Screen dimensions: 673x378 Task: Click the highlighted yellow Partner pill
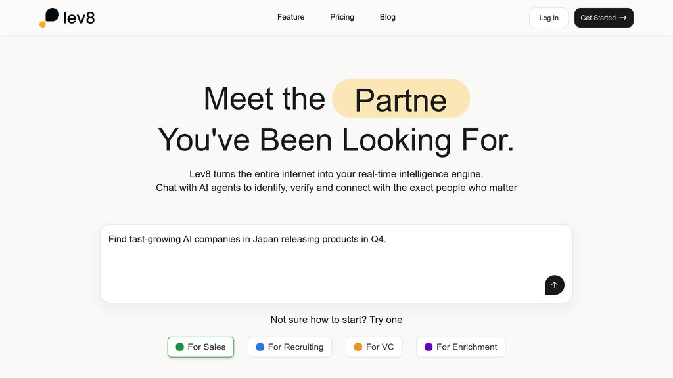pos(401,99)
